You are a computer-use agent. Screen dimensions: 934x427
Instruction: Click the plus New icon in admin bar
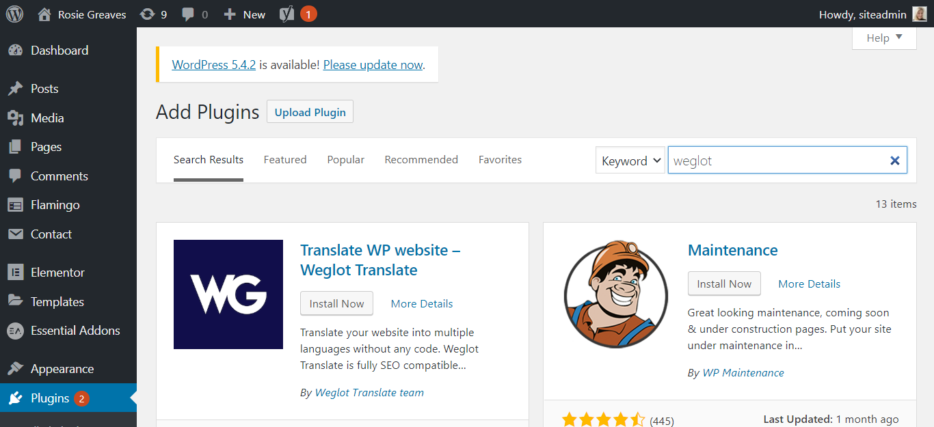click(x=230, y=14)
